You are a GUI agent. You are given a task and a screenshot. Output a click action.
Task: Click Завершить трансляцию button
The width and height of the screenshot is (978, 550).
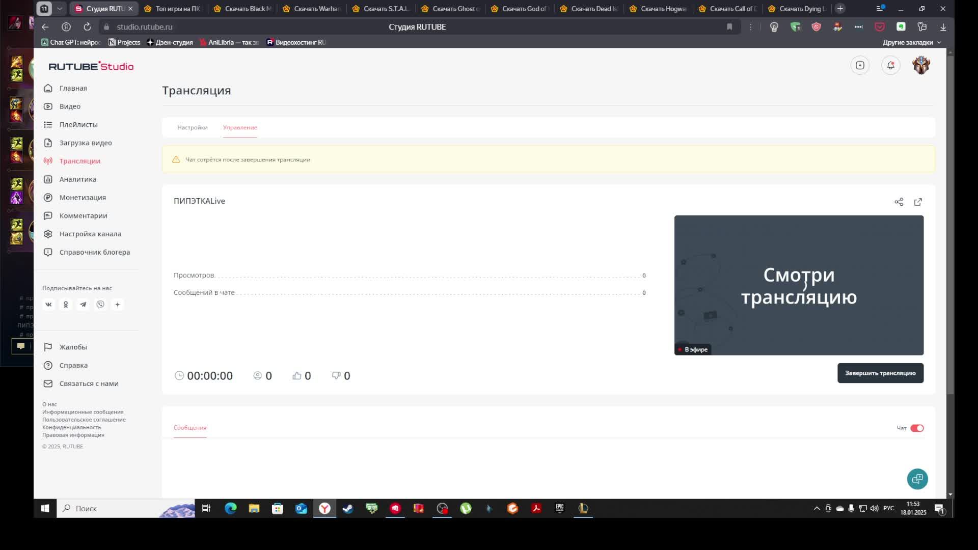tap(880, 373)
